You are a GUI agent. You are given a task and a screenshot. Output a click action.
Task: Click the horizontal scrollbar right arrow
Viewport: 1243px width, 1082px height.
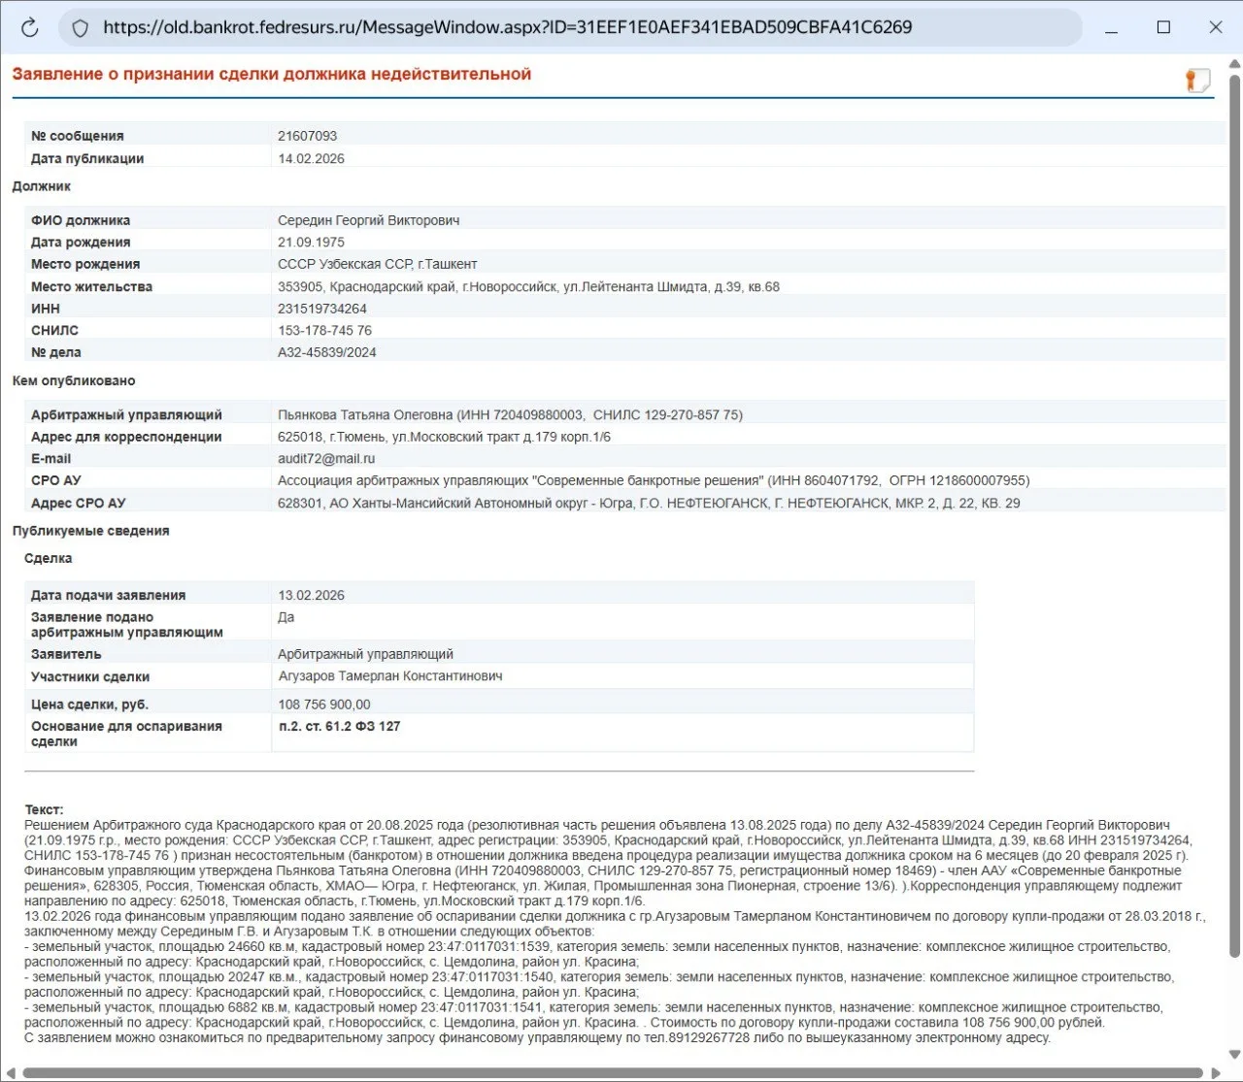(1216, 1073)
